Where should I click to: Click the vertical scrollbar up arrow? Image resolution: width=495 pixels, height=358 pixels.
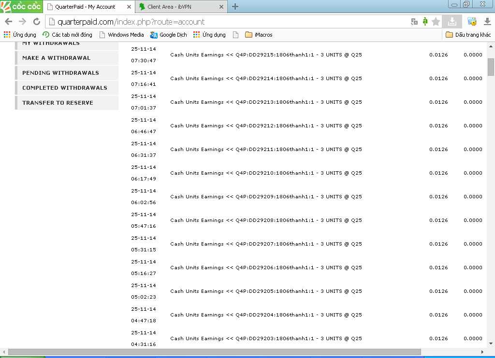coord(491,46)
